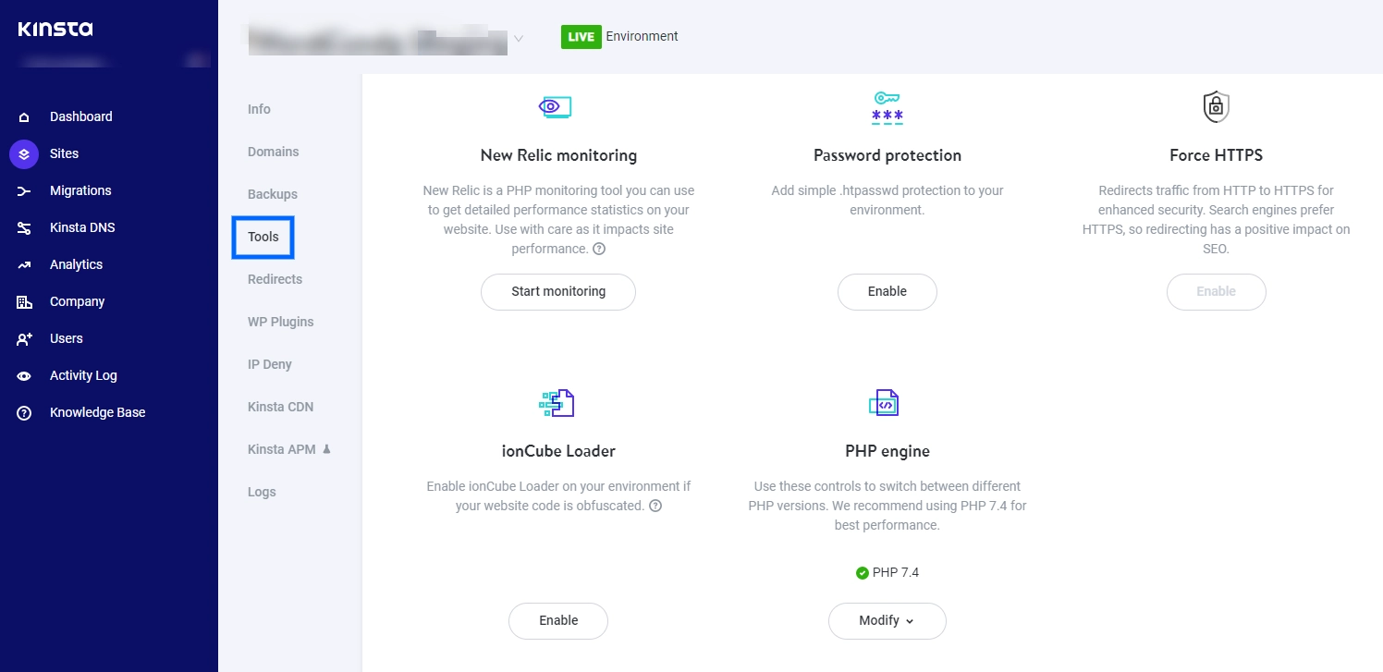Open the Redirects tab

click(x=275, y=279)
